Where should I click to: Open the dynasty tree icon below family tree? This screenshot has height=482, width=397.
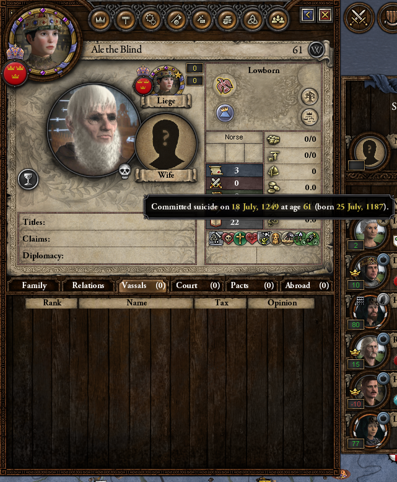(x=310, y=117)
